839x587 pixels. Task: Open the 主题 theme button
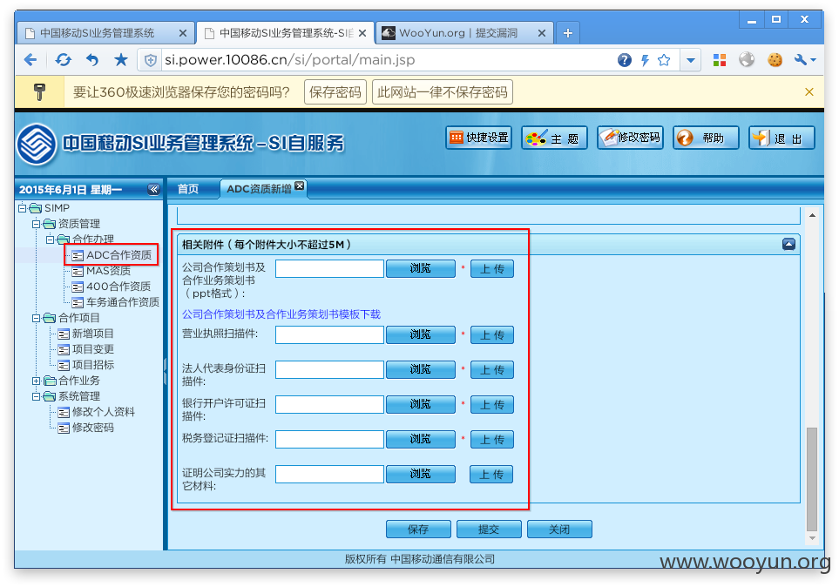point(554,138)
